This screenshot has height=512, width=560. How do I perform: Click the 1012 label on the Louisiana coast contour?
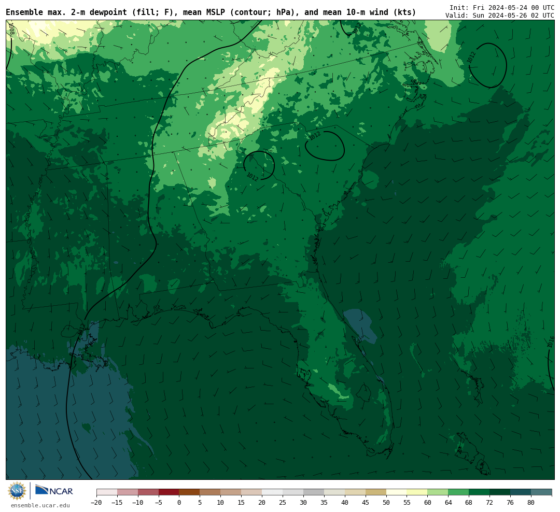[x=81, y=329]
